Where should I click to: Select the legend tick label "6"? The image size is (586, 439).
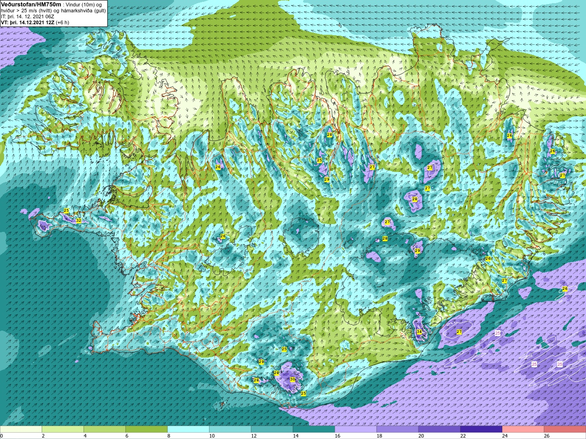coord(127,436)
